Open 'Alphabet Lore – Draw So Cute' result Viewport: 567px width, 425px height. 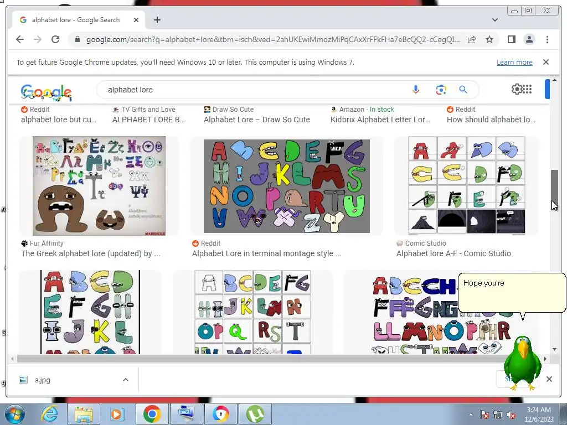tap(257, 120)
